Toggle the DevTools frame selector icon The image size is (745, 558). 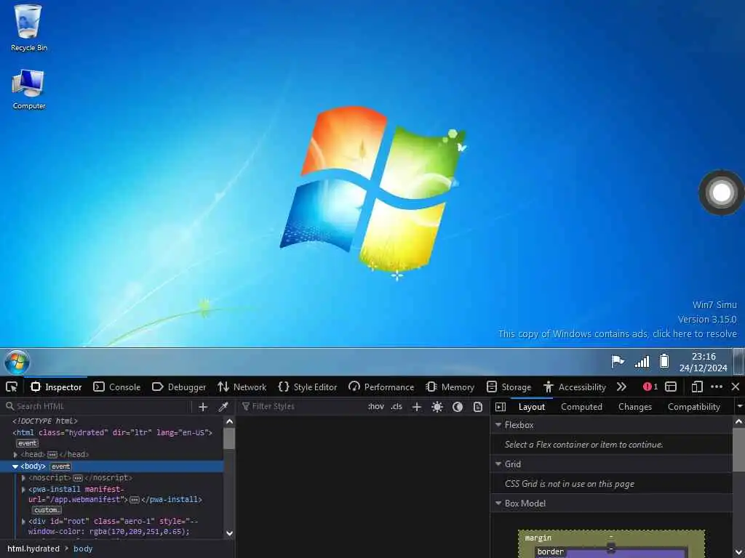point(670,387)
